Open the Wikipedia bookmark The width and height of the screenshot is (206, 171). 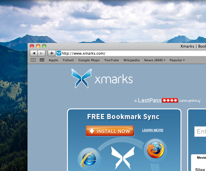pos(131,60)
